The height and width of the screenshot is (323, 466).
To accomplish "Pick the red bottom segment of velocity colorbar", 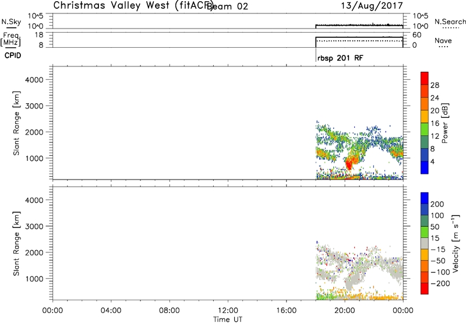I will (x=425, y=289).
